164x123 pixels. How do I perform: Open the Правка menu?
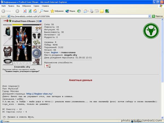coord(11,6)
